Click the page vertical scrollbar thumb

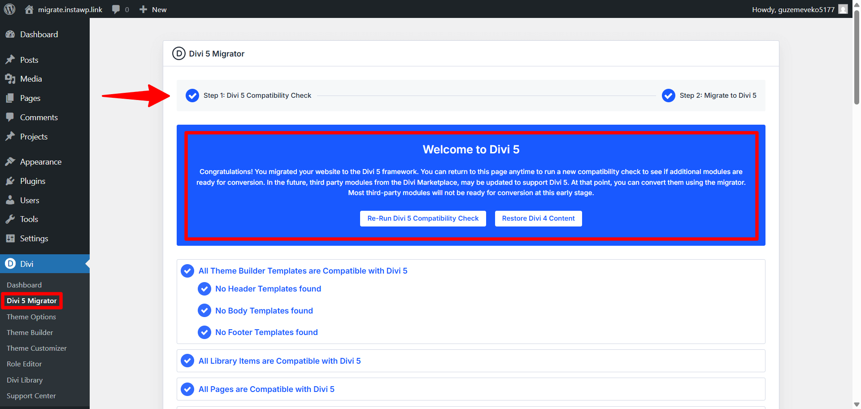857,58
